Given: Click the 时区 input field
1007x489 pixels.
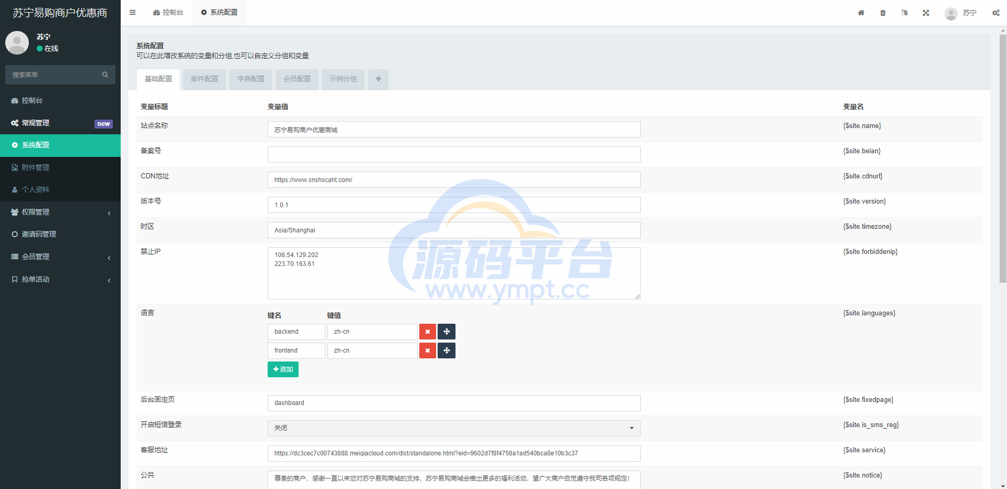Looking at the screenshot, I should point(454,230).
